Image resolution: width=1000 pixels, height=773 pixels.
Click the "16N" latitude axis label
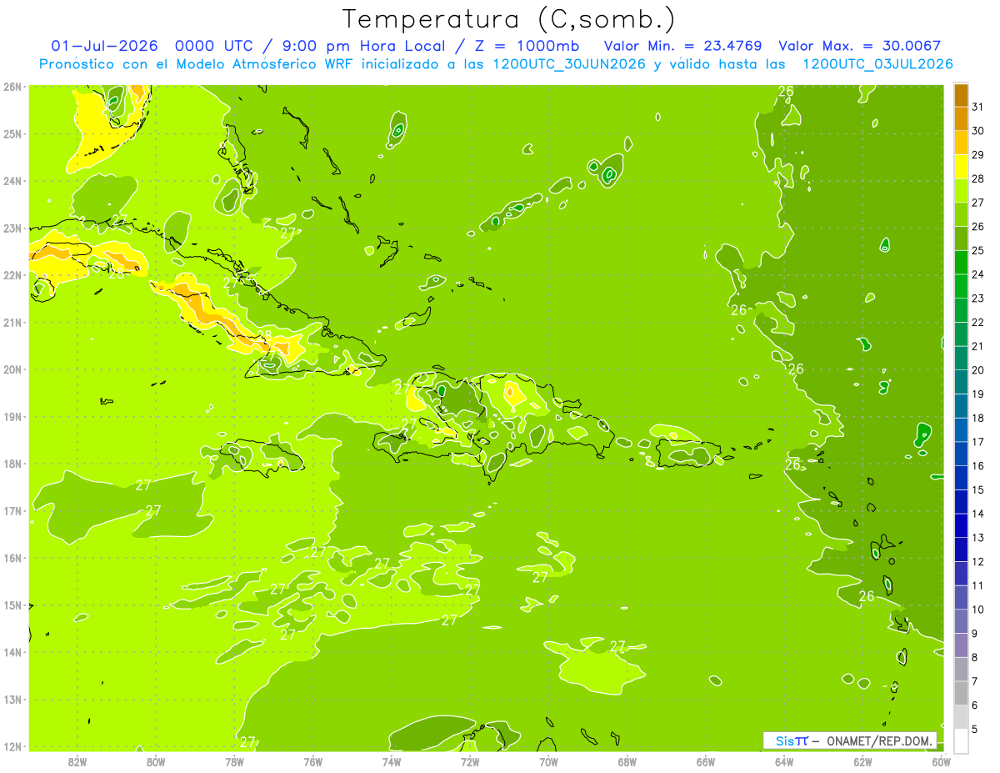[x=12, y=558]
